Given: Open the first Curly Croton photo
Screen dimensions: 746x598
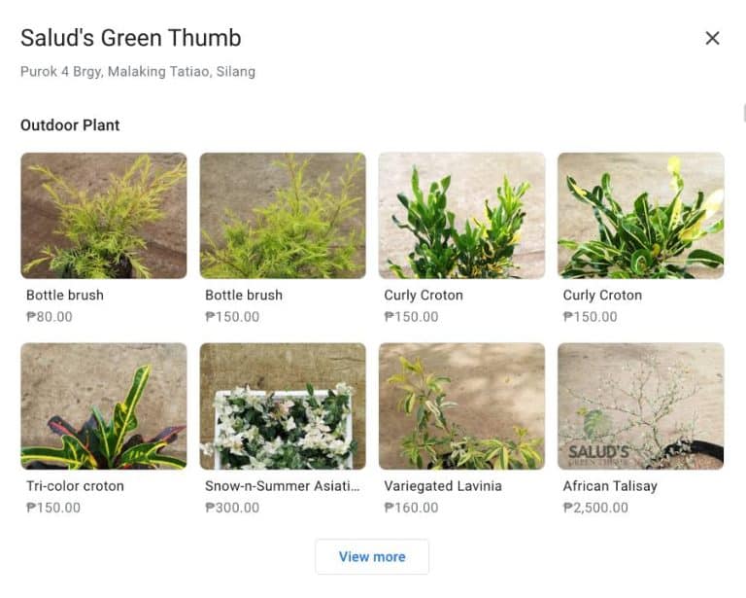Looking at the screenshot, I should [x=461, y=216].
